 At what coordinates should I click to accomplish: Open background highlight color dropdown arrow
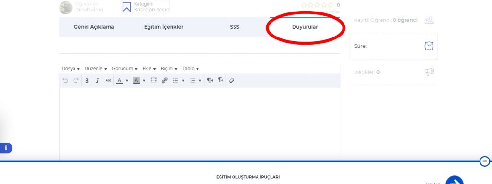[x=144, y=81]
